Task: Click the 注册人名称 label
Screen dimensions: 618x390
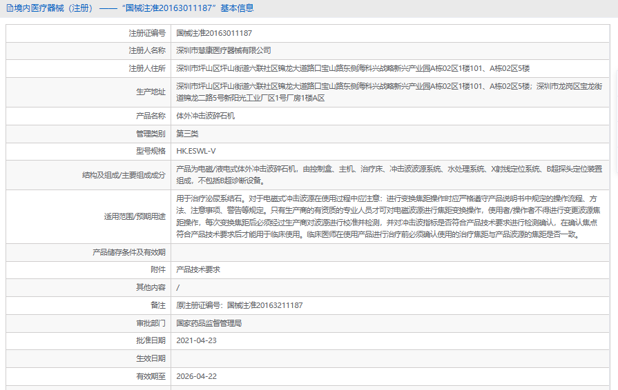Action: (x=147, y=51)
